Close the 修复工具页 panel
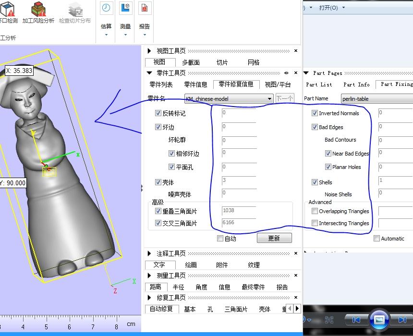413x336 pixels. point(296,297)
